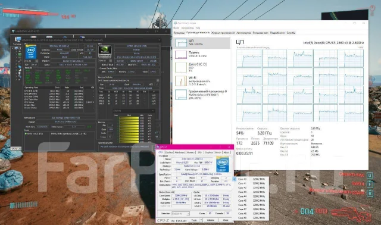Open the Mainboard tab in CPU-Z
381x225 pixels.
tap(180, 152)
